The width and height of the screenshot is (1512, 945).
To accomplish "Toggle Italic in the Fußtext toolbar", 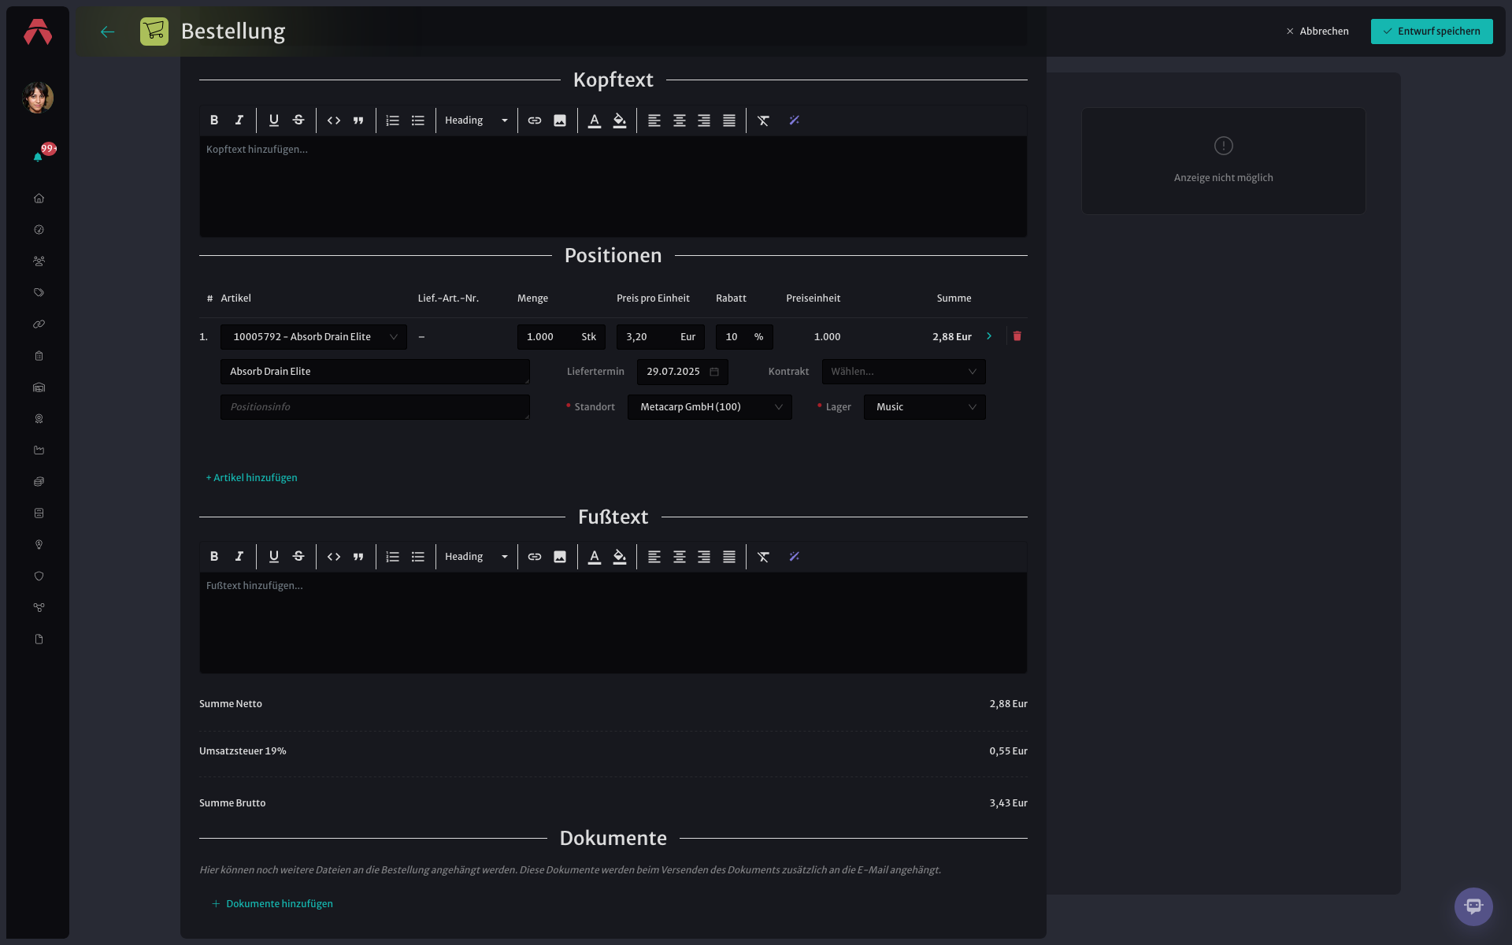I will 239,557.
